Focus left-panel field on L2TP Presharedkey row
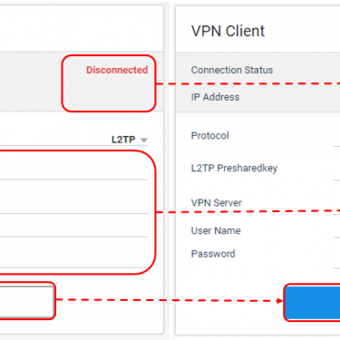Screen dimensions: 340x340 (x=73, y=168)
